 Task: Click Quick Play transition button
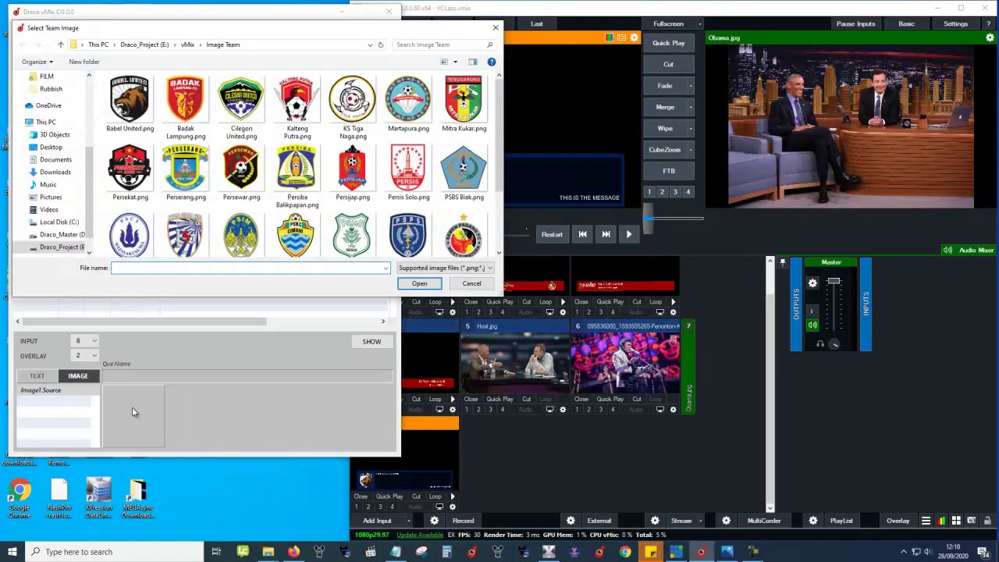coord(668,43)
